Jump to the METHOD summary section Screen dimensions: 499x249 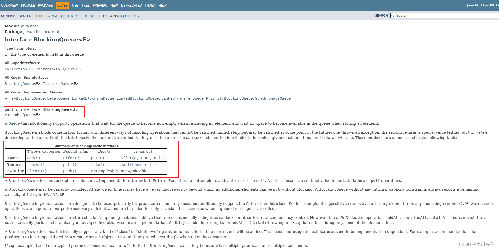point(70,16)
